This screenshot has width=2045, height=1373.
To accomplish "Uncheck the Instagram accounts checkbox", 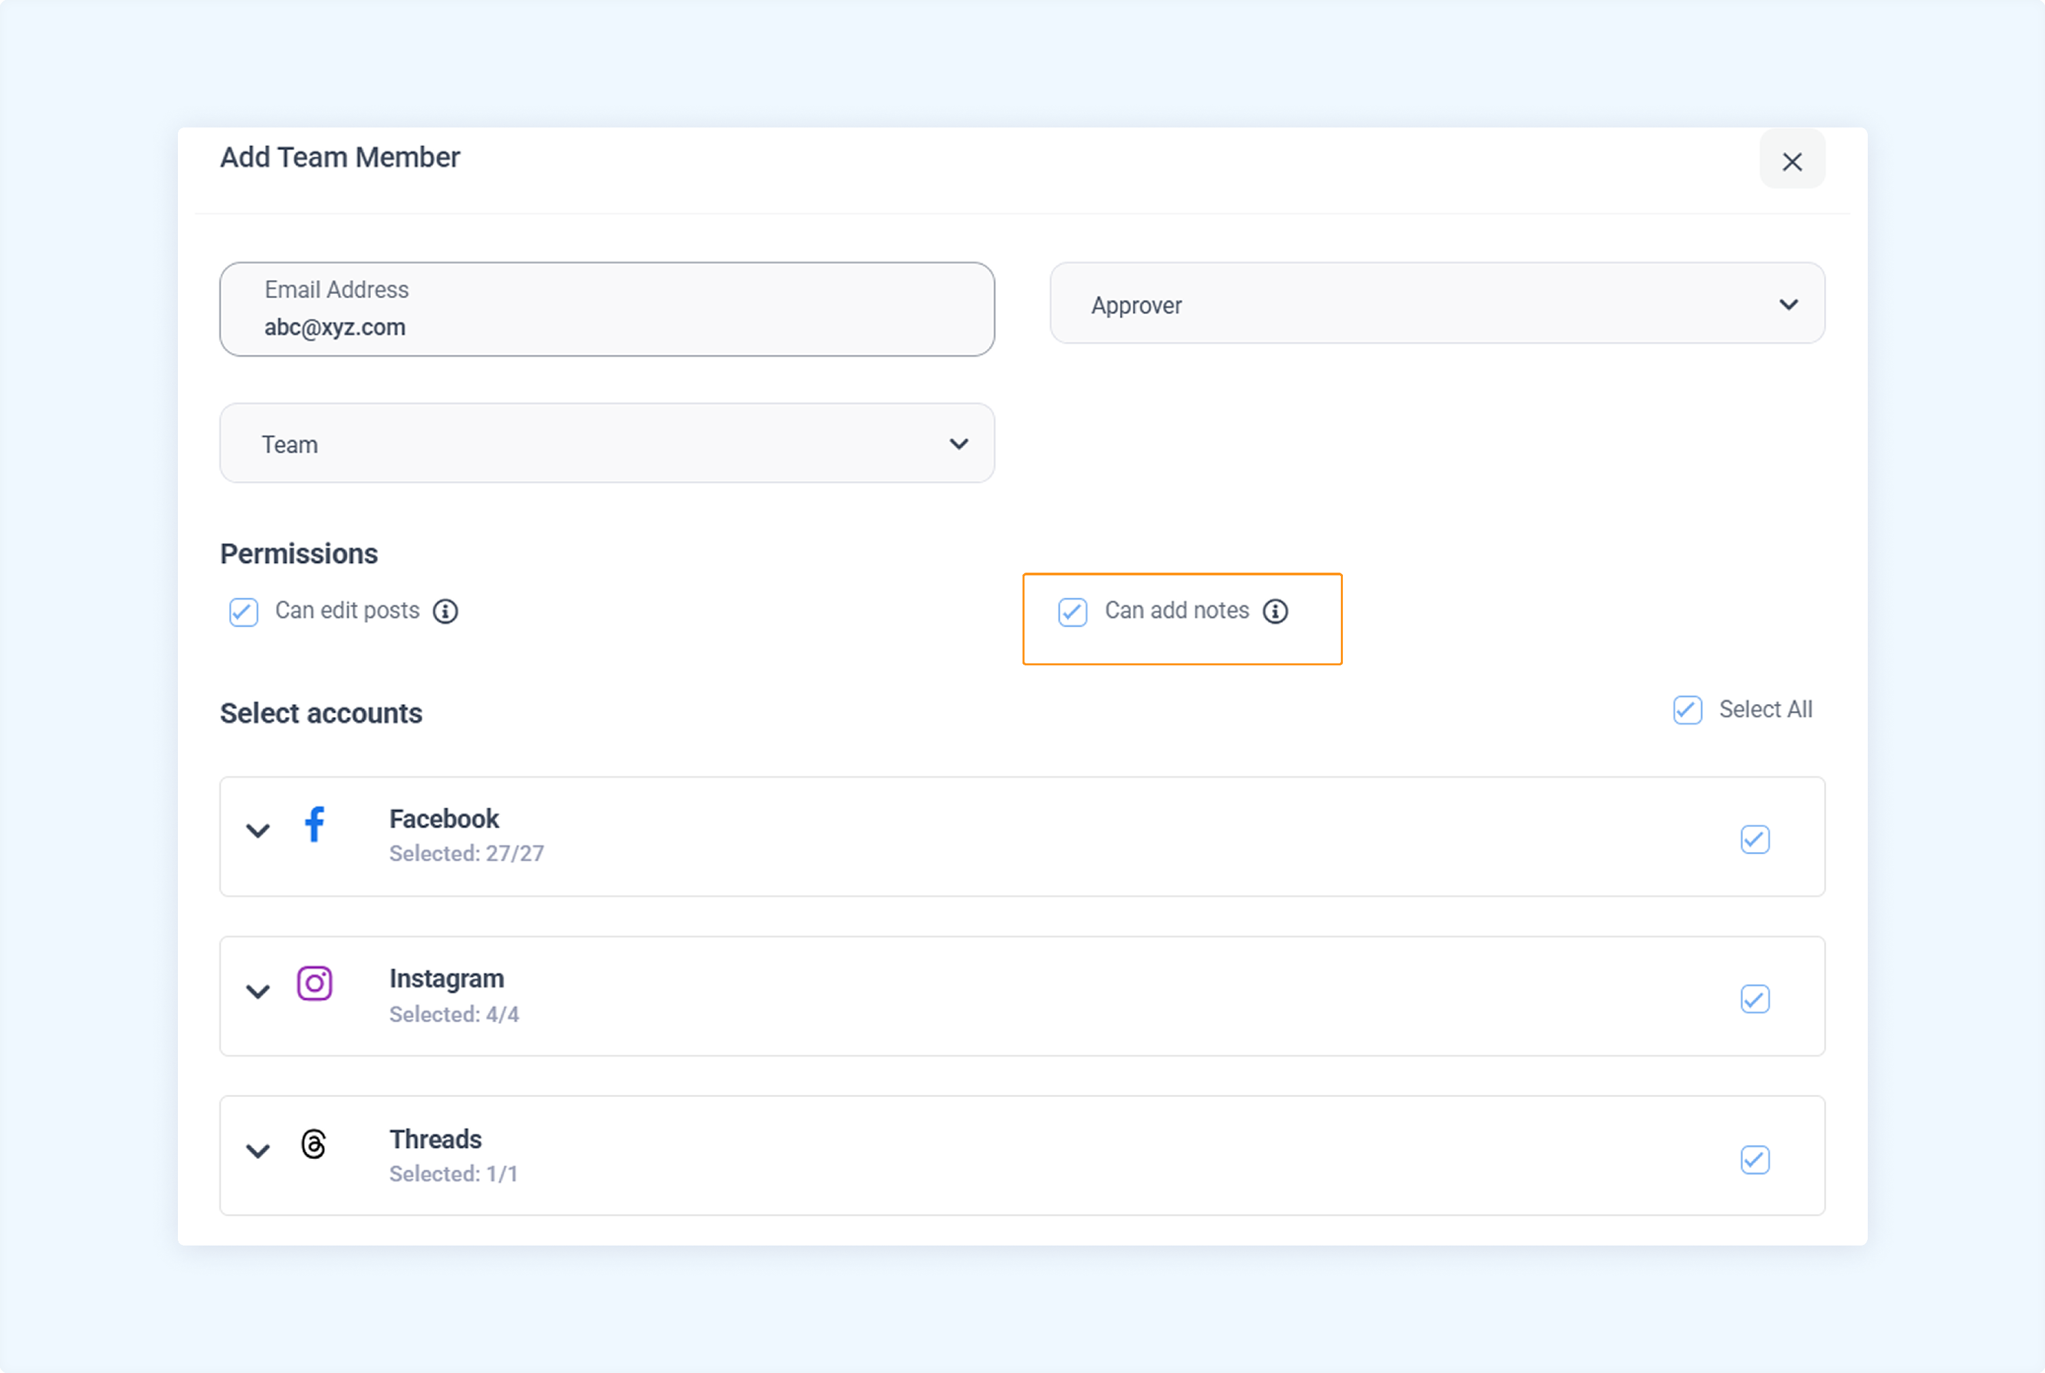I will click(1755, 999).
